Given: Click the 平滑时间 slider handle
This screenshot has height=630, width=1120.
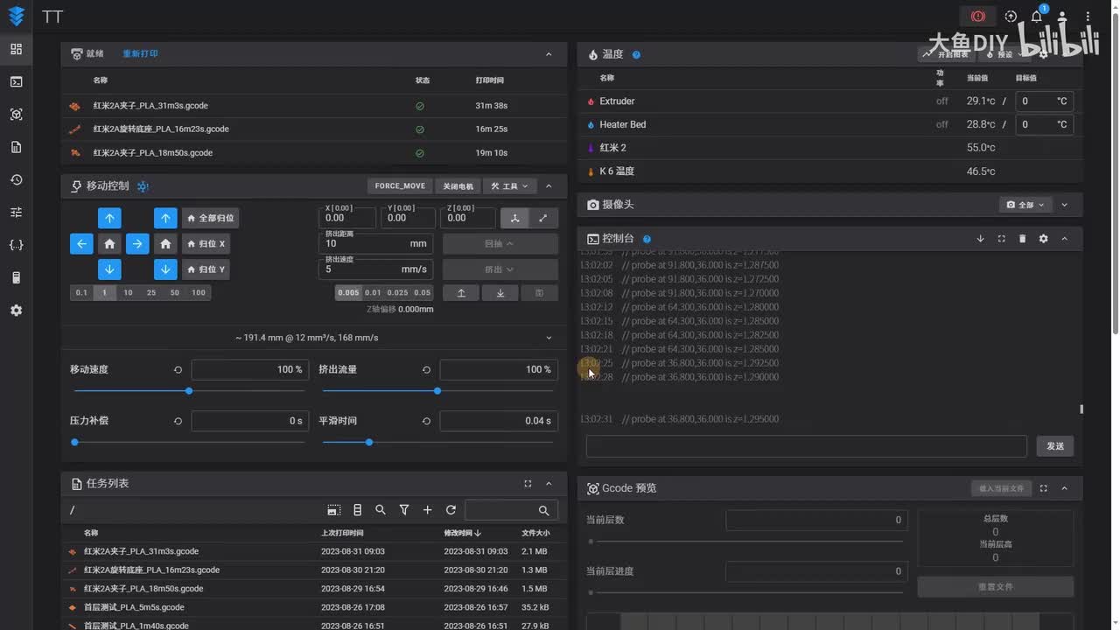Looking at the screenshot, I should (x=369, y=443).
